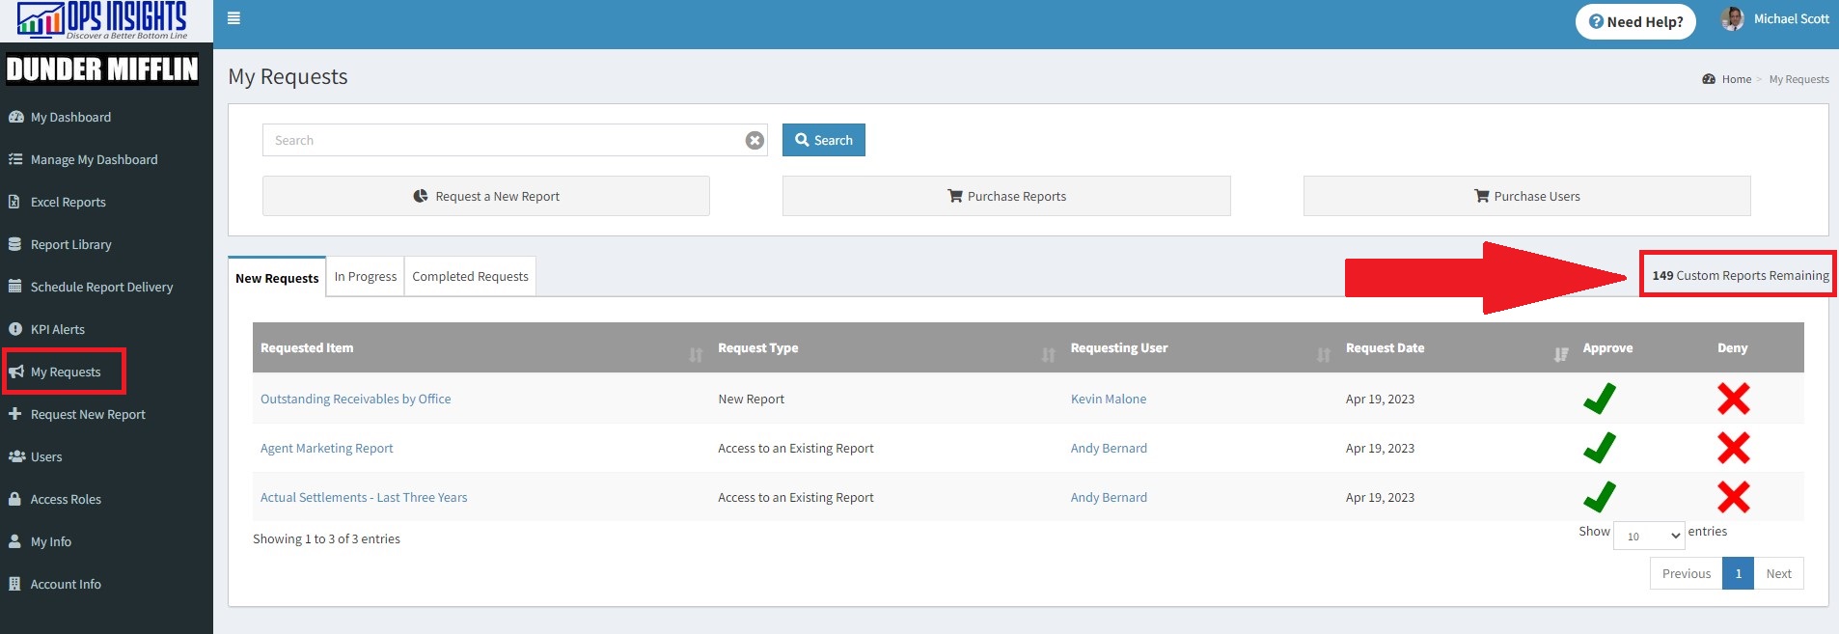
Task: Click the Request a New Report button
Action: [486, 196]
